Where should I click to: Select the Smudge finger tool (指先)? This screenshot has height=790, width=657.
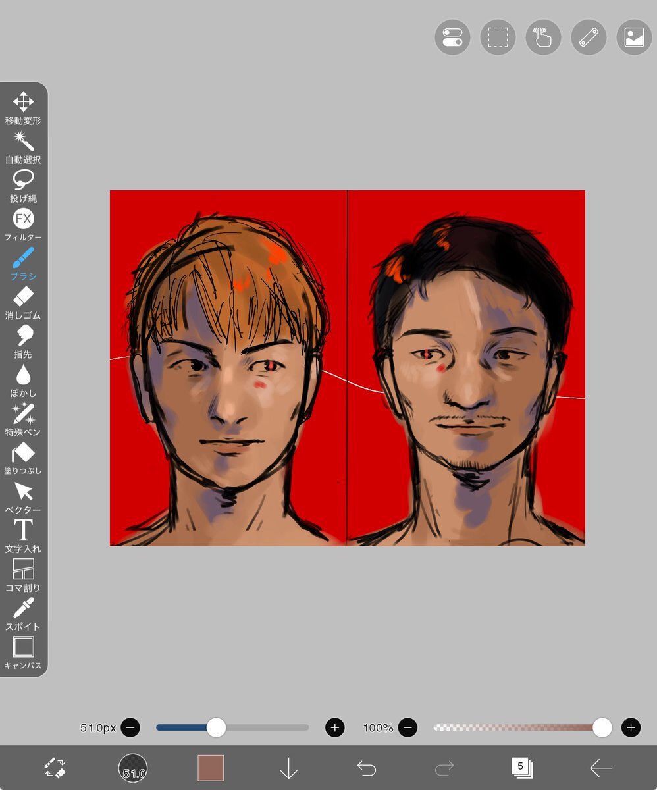[x=23, y=341]
